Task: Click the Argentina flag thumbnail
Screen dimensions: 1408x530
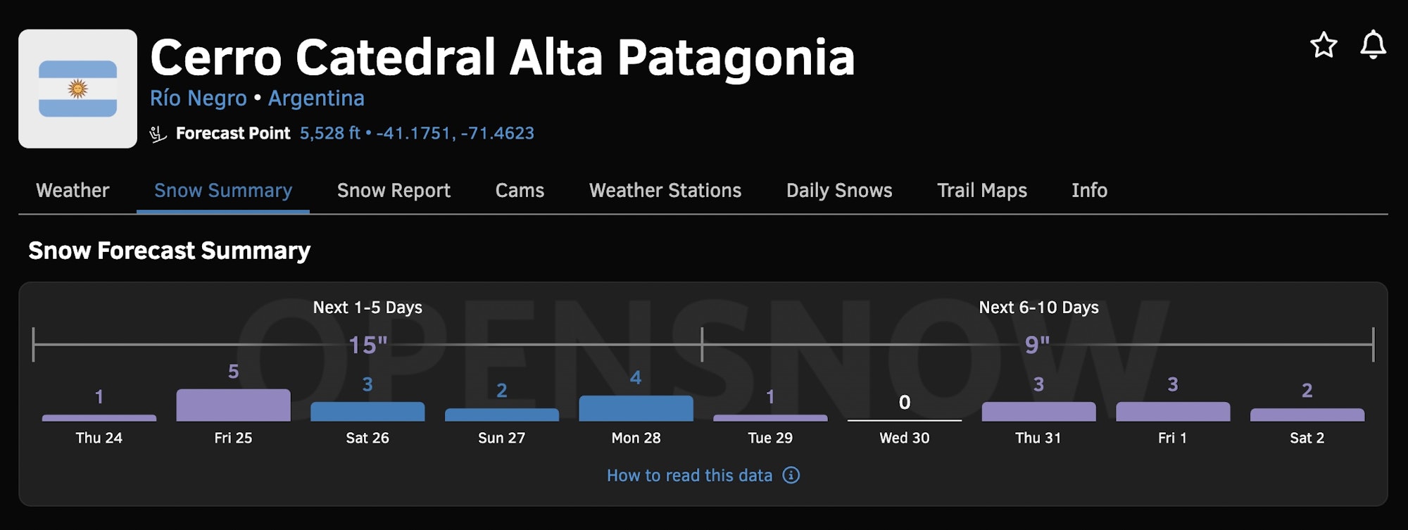Action: point(77,89)
